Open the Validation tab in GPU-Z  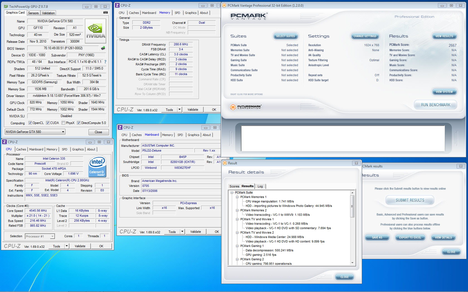48,13
